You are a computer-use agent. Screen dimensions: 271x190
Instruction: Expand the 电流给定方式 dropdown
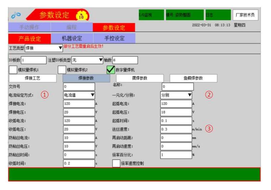79,95
